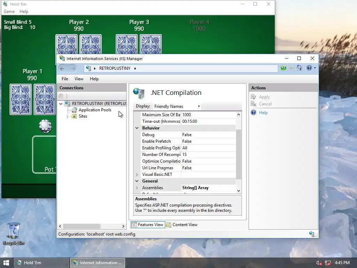Click the Connections pane horizontal scrollbar thumb
Viewport: 357px width, 268px height.
coord(82,226)
